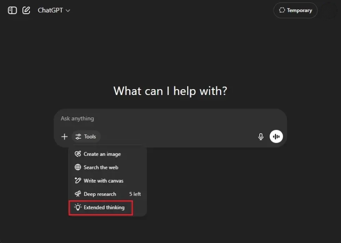
Task: Launch voice mode with the waveform icon
Action: pos(276,136)
